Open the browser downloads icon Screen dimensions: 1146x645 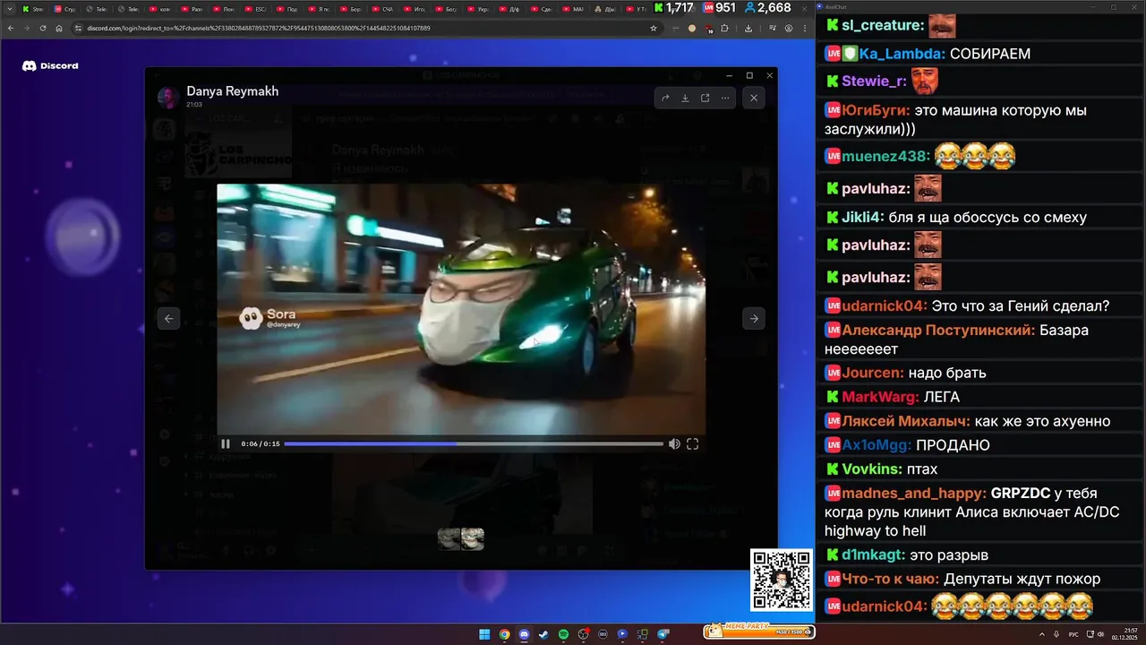pos(748,28)
